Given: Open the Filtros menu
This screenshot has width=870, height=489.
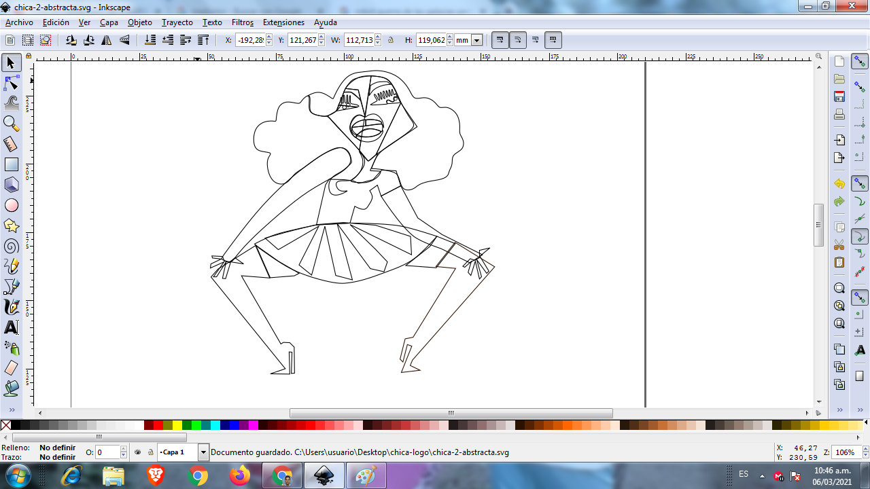Looking at the screenshot, I should click(243, 22).
